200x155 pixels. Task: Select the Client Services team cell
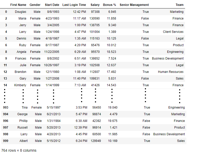click(173, 32)
